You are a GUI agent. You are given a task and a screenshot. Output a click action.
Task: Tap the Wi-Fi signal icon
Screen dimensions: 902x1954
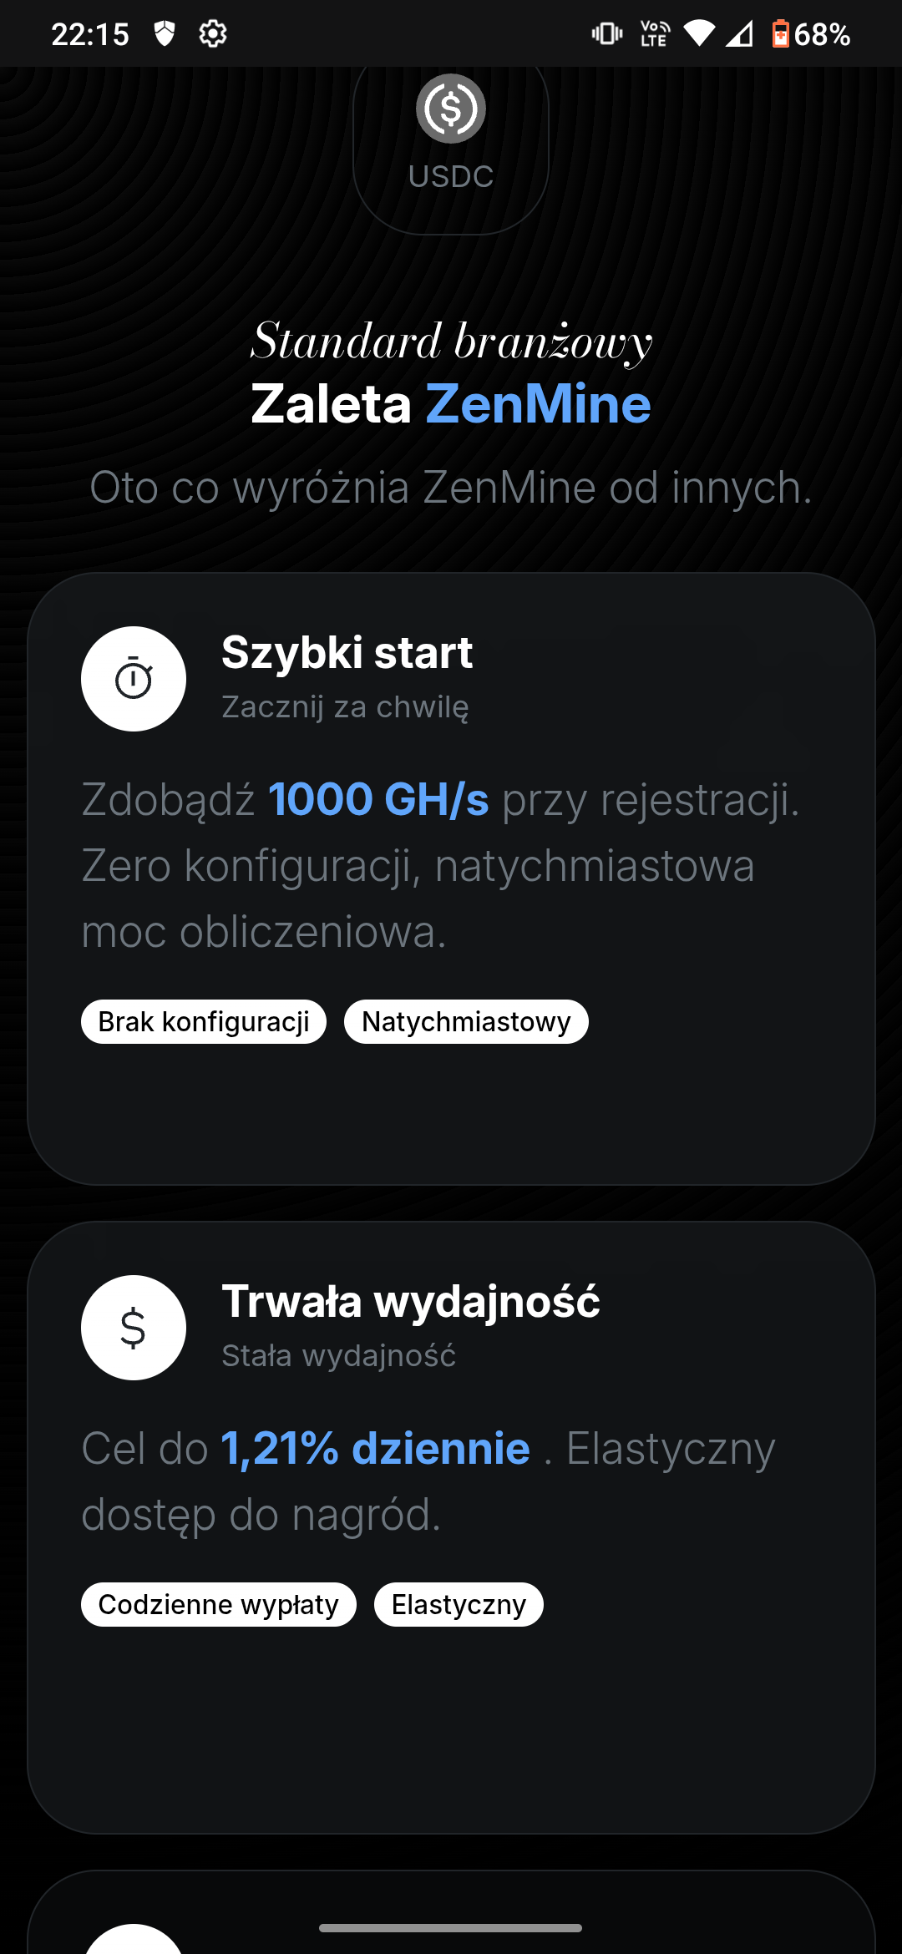699,34
